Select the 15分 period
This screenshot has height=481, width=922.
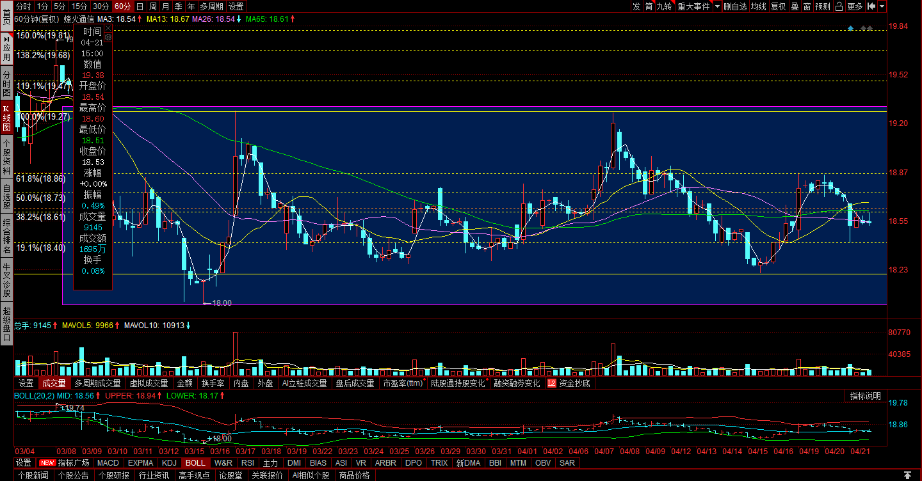tap(79, 6)
